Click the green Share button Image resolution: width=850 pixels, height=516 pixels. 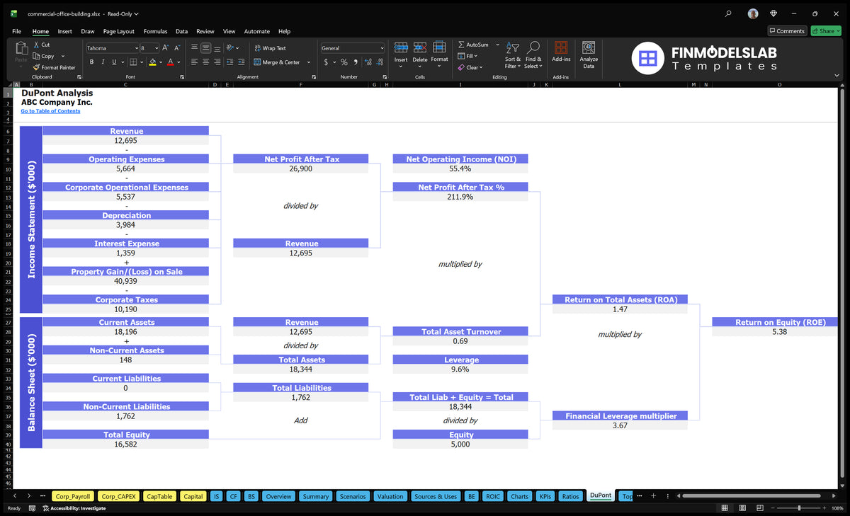coord(825,31)
